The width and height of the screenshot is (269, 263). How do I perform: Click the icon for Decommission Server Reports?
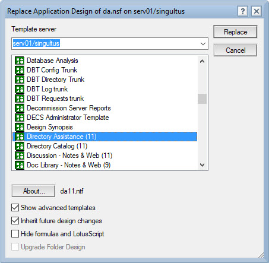(x=20, y=108)
